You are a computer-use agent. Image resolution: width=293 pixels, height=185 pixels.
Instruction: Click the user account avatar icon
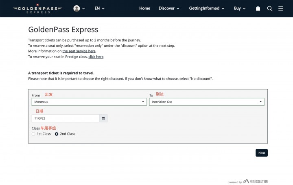tap(77, 9)
